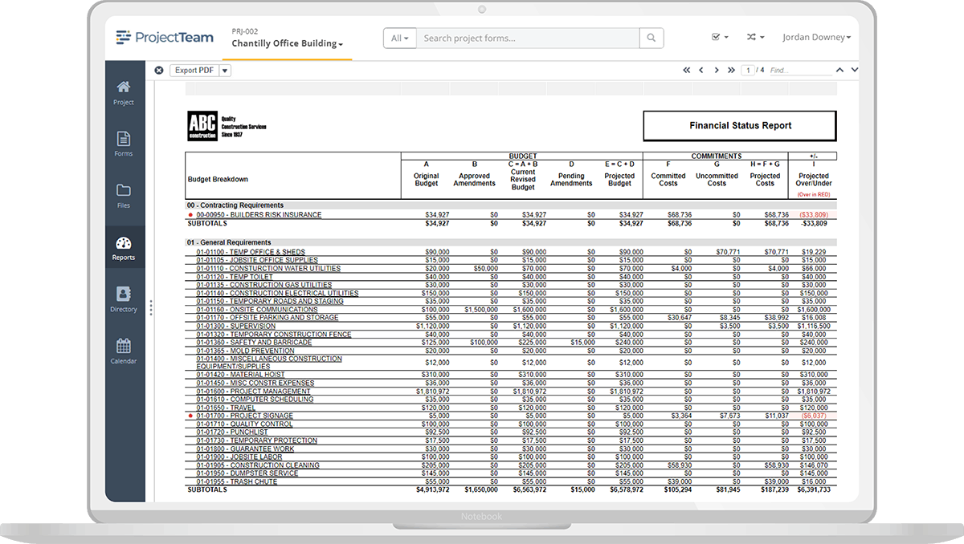The image size is (964, 544).
Task: Go to Files in the sidebar
Action: 124,195
